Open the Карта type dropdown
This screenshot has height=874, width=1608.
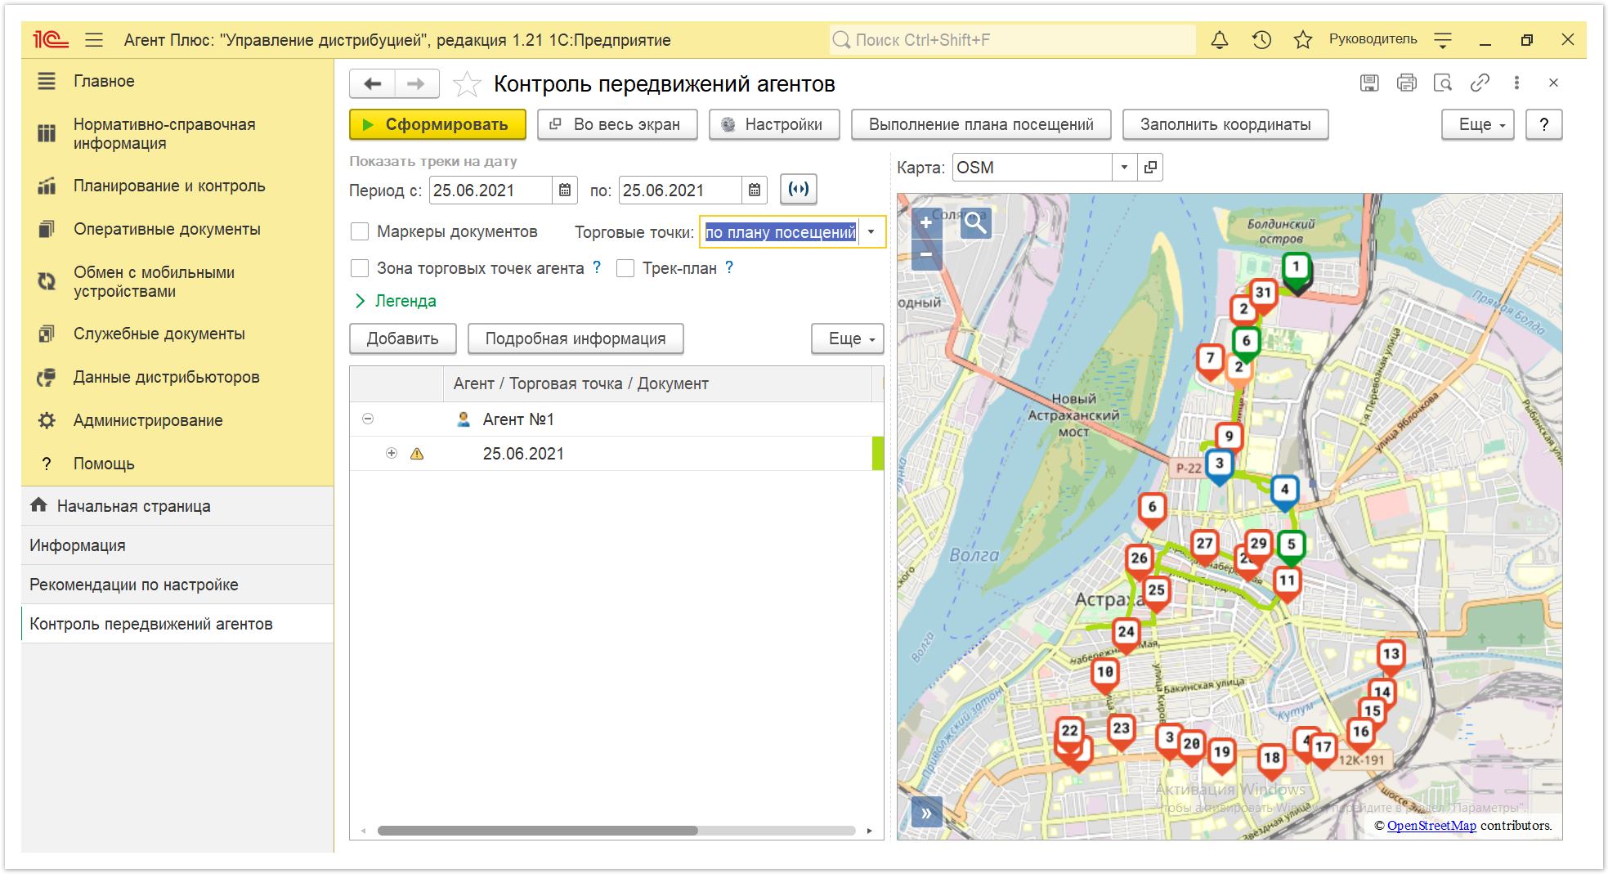[1124, 168]
